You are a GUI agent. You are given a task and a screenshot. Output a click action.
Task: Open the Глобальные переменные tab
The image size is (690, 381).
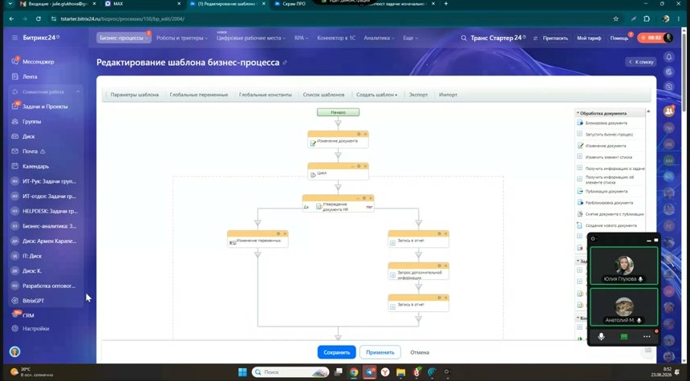point(199,95)
